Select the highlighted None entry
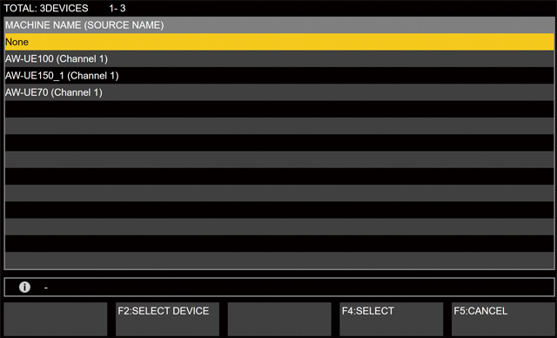This screenshot has height=338, width=557. click(x=279, y=42)
